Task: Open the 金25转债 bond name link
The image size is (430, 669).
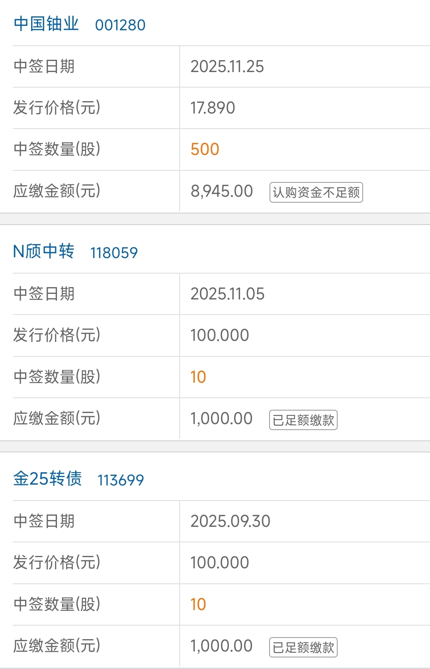Action: point(47,479)
